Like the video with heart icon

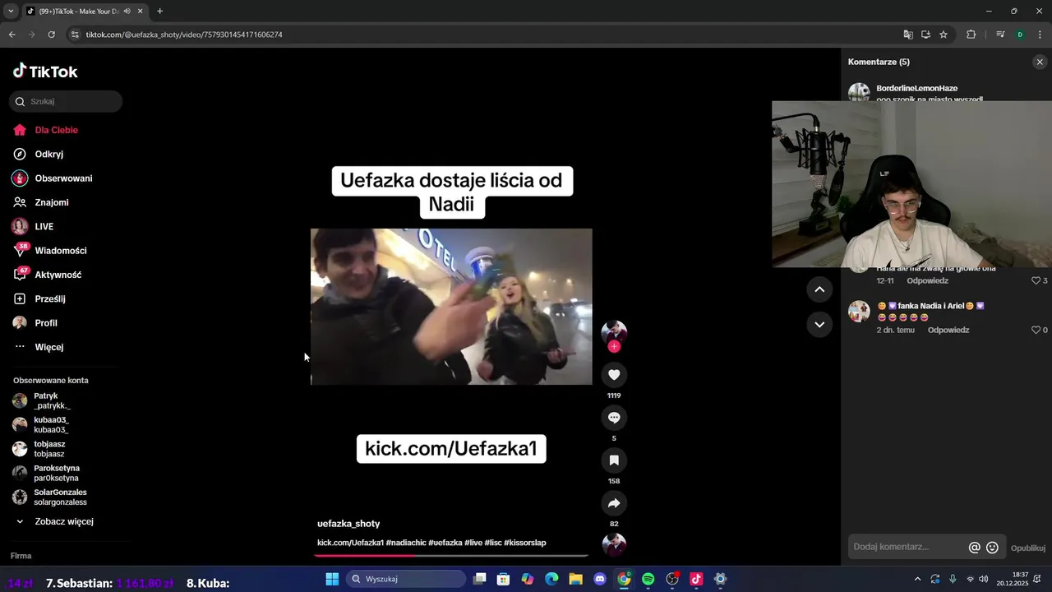pyautogui.click(x=614, y=375)
